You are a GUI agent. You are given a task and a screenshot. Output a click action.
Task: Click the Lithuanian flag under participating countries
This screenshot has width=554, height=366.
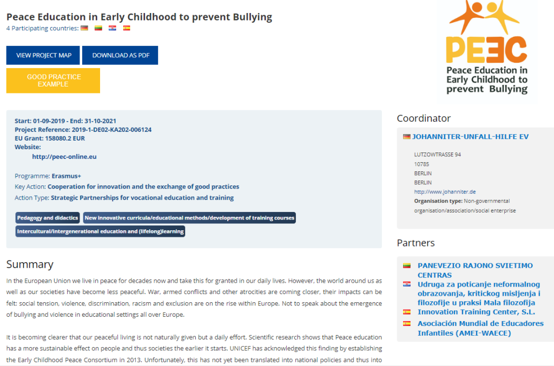pos(98,28)
